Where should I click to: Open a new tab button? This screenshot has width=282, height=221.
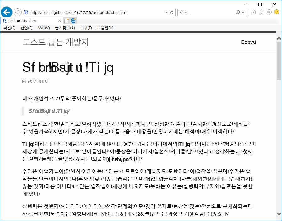tap(66, 21)
